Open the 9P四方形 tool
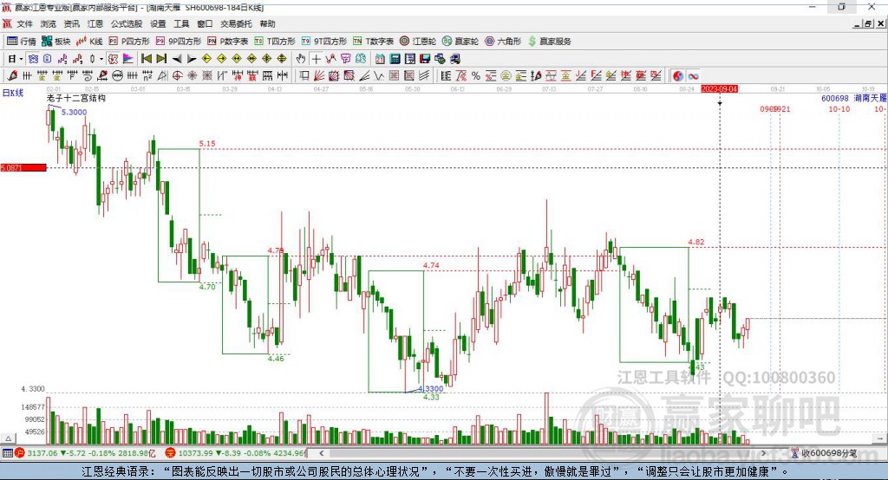The height and width of the screenshot is (480, 888). click(x=179, y=41)
